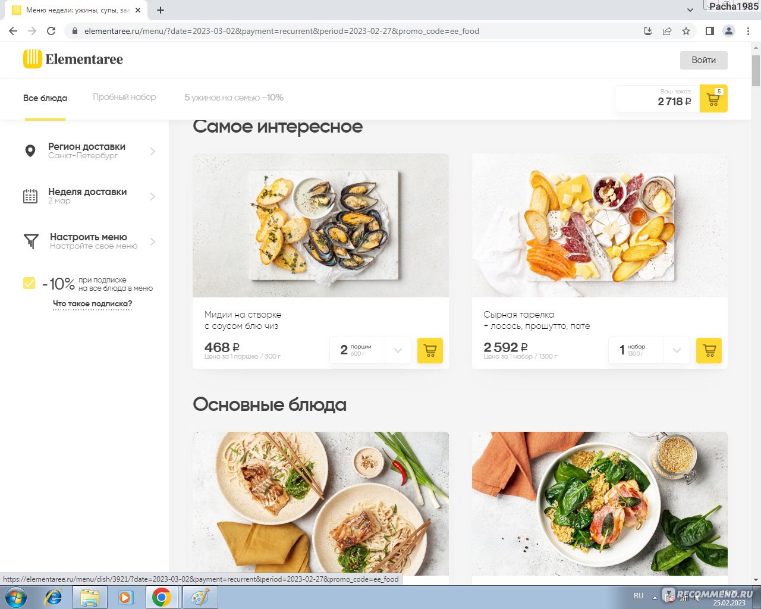Open the mussels dish photo
761x609 pixels.
tap(320, 225)
